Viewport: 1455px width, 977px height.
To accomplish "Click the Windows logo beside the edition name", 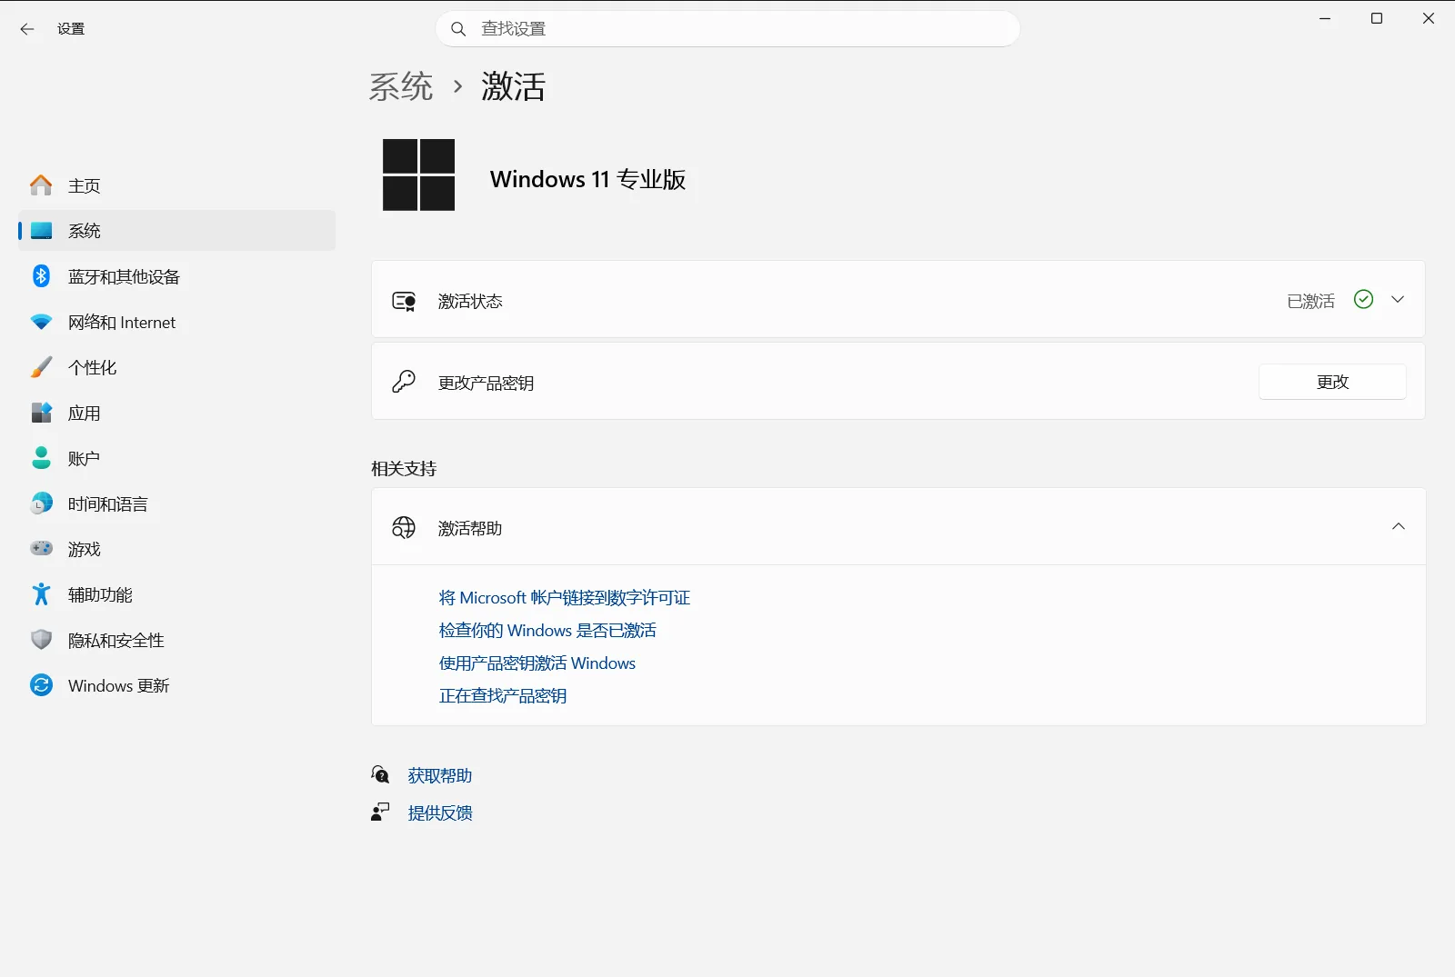I will (x=418, y=174).
